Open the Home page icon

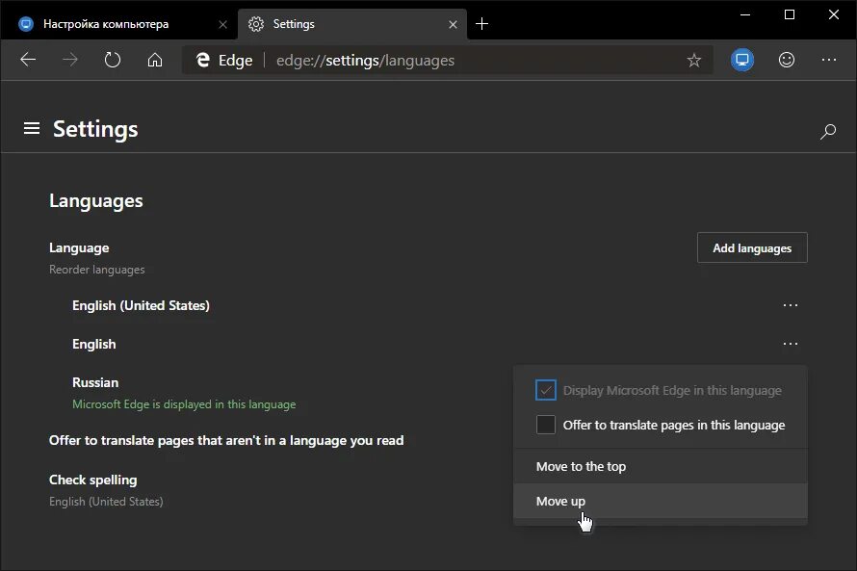coord(155,60)
